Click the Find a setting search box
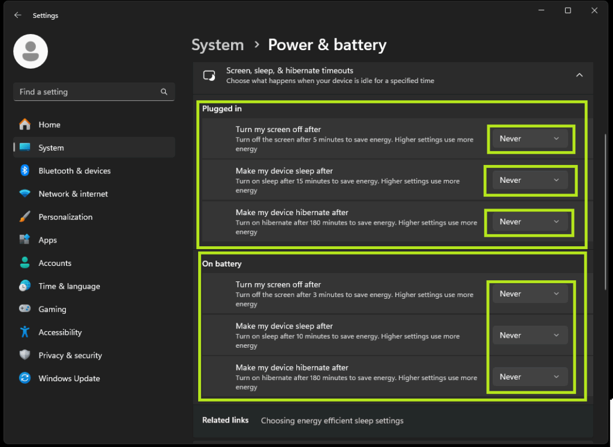This screenshot has height=447, width=613. click(94, 92)
